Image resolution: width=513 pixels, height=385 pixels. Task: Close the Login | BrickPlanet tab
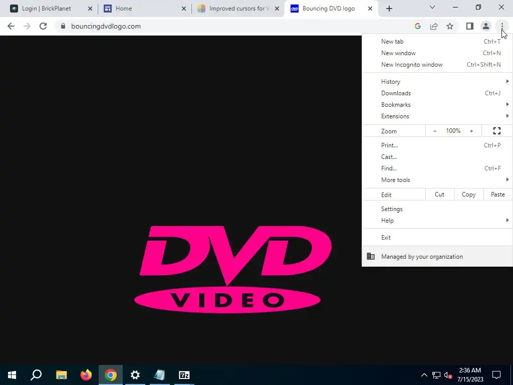coord(90,9)
